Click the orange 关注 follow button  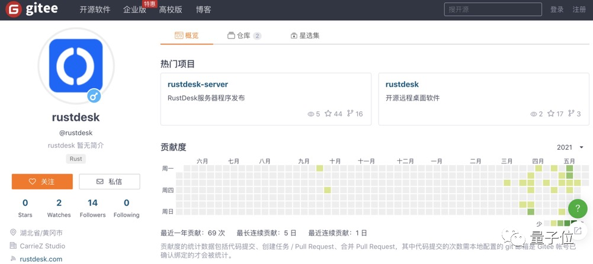42,182
